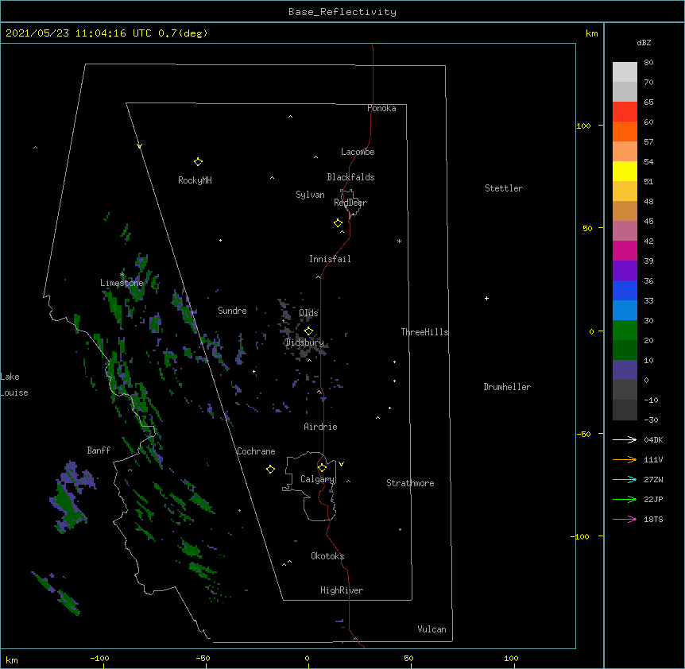The height and width of the screenshot is (669, 685).
Task: Select the yellow diamond marker below RedDeer
Action: [x=338, y=223]
